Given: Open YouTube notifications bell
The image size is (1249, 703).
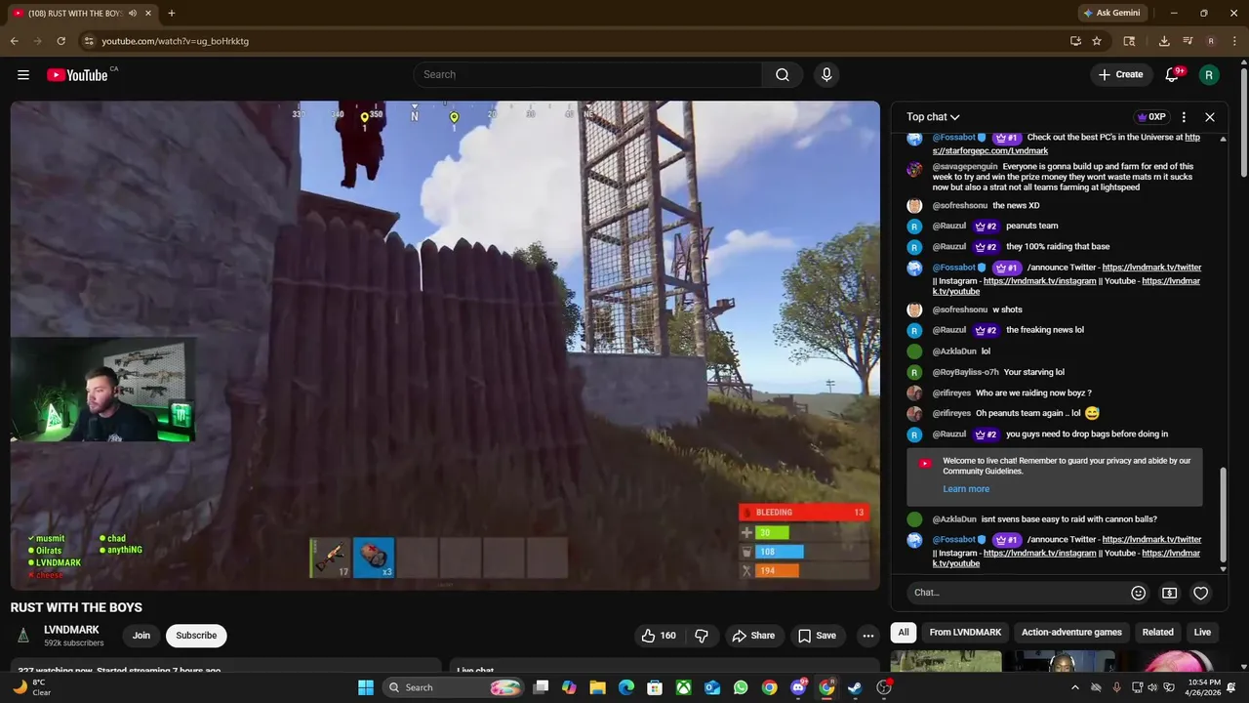Looking at the screenshot, I should coord(1173,75).
